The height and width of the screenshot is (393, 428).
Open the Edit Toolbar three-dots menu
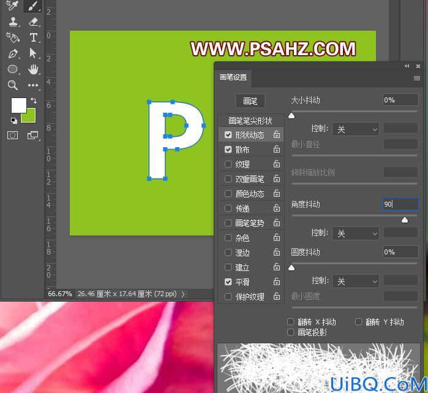point(33,85)
